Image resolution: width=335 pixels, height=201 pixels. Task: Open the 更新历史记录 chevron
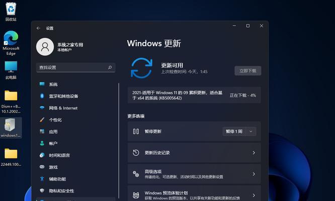tap(254, 153)
